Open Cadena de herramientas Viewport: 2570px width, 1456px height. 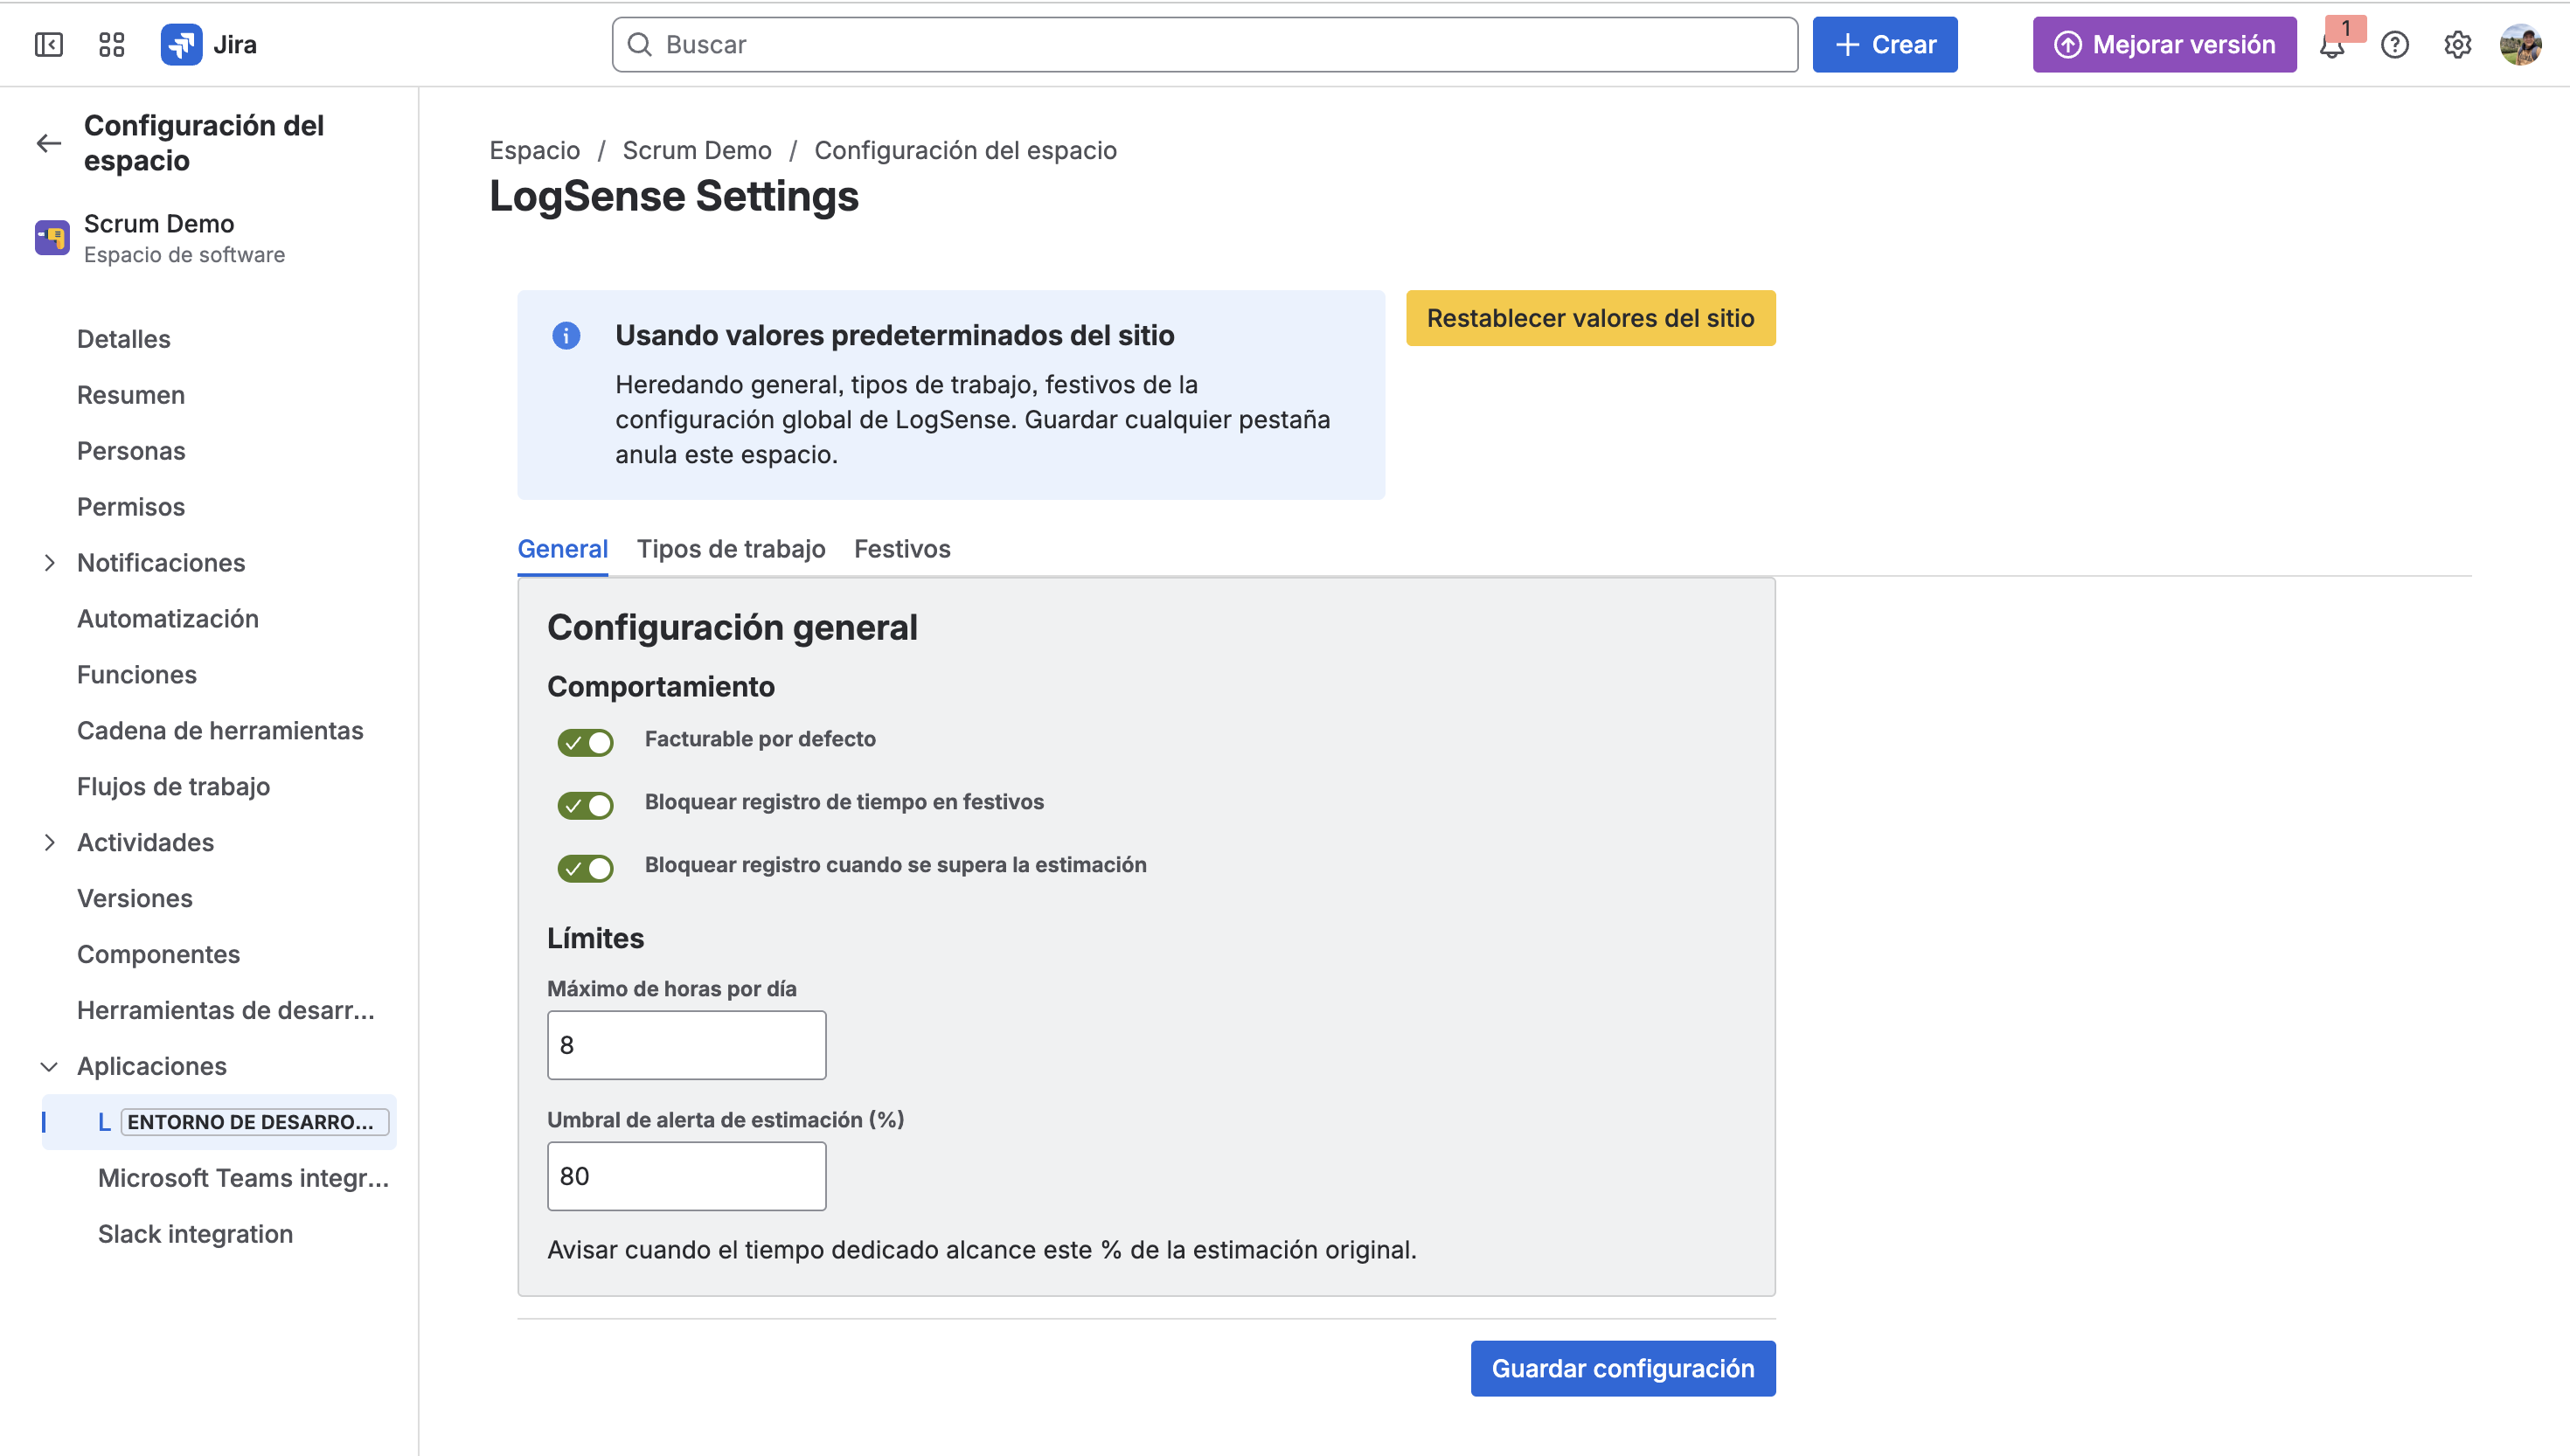[x=220, y=731]
